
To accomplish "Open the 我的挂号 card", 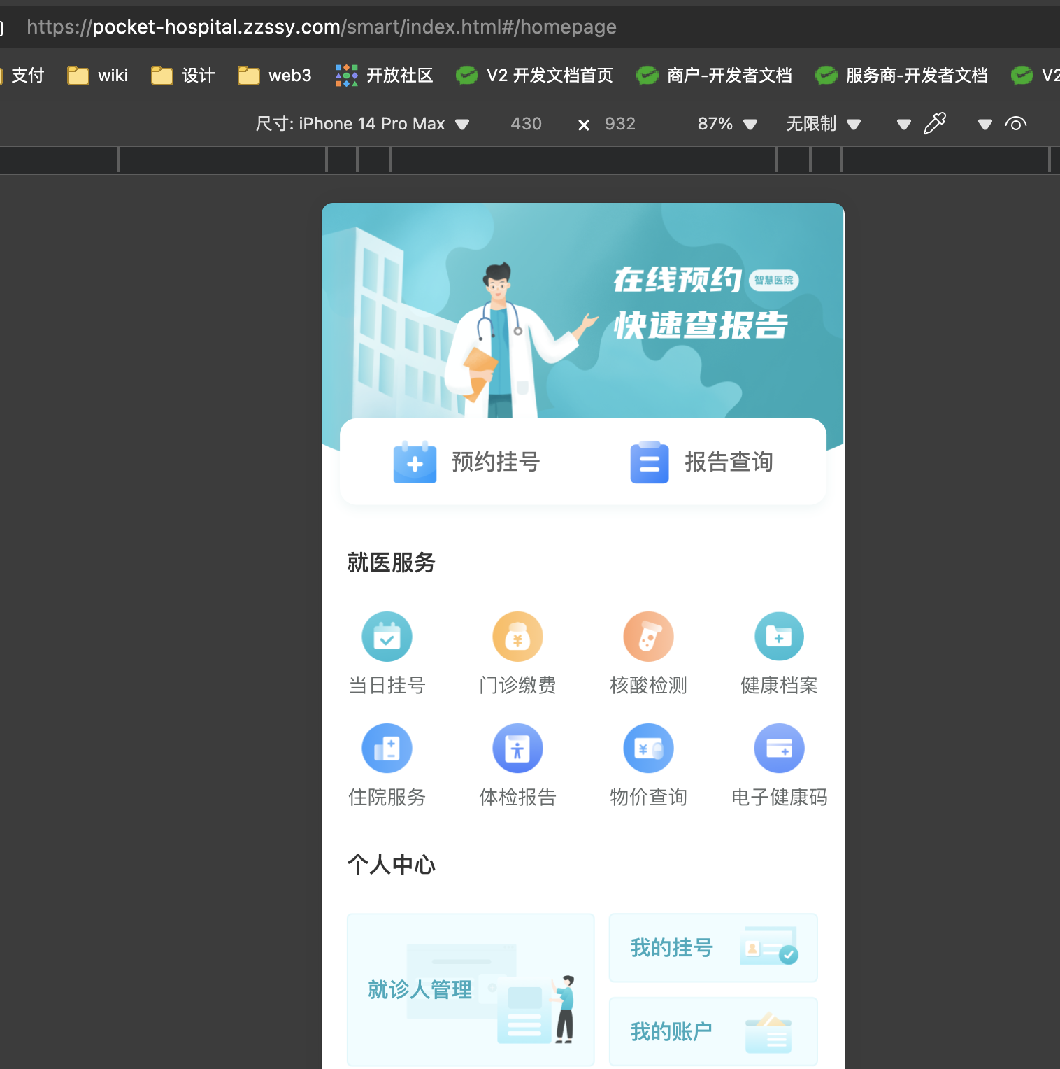I will (713, 948).
